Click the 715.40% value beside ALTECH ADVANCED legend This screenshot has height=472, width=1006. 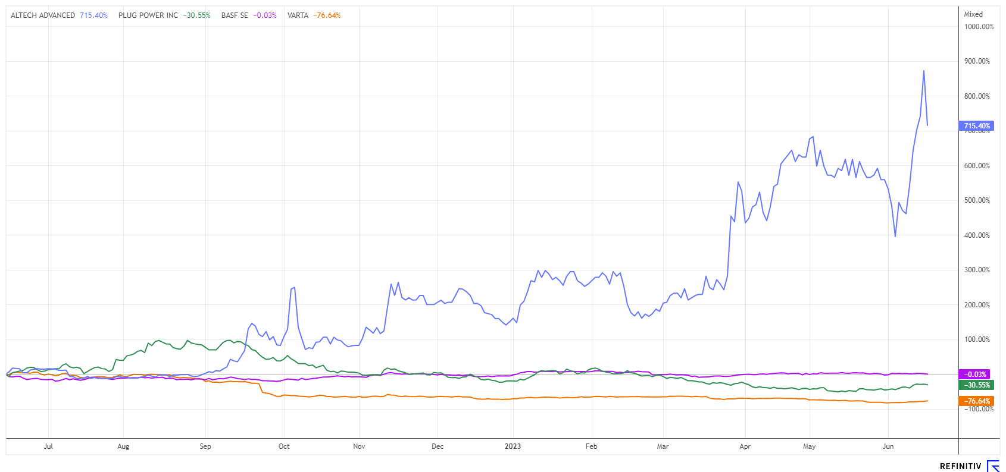[93, 15]
